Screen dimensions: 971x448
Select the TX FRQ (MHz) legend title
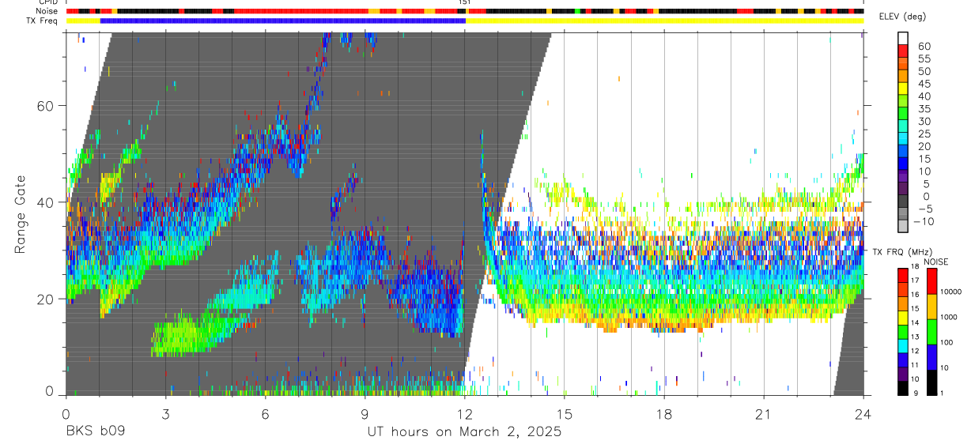point(901,251)
